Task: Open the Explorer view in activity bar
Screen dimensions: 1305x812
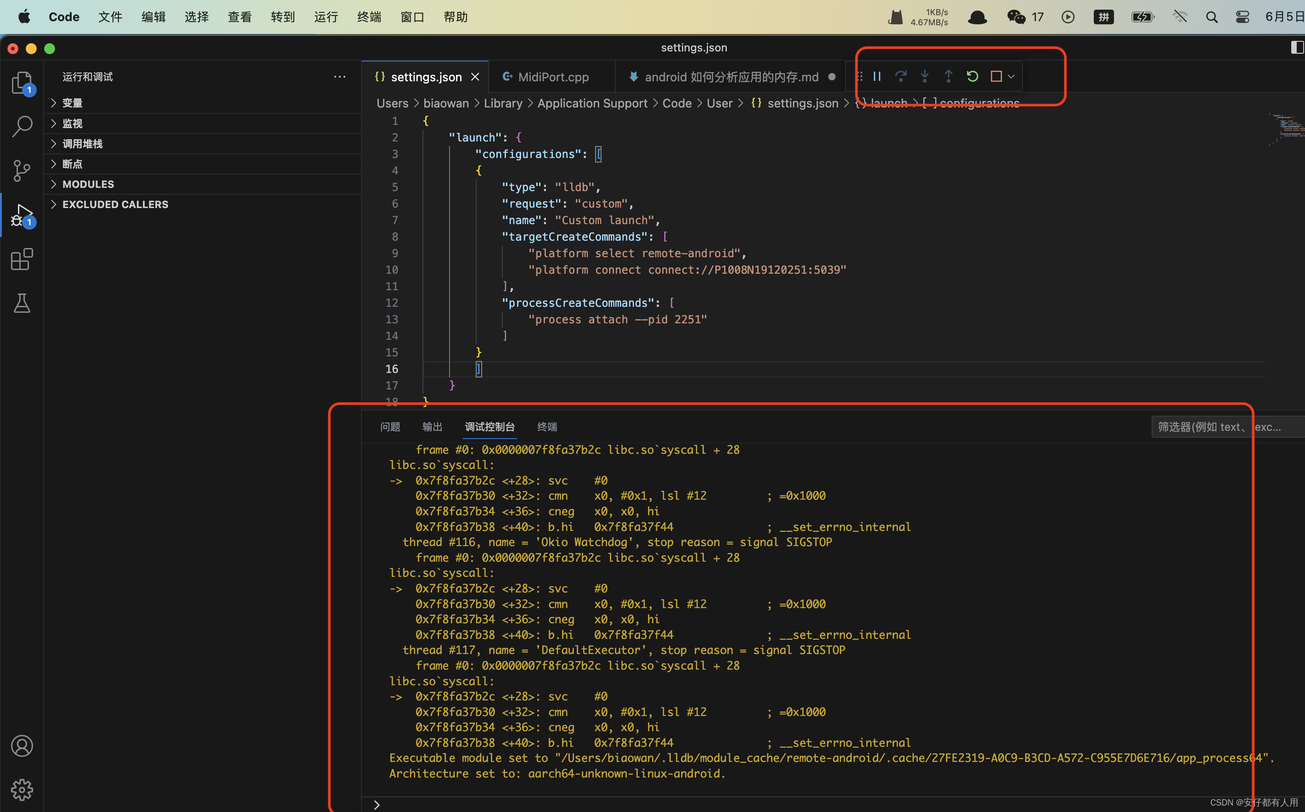Action: pos(22,83)
